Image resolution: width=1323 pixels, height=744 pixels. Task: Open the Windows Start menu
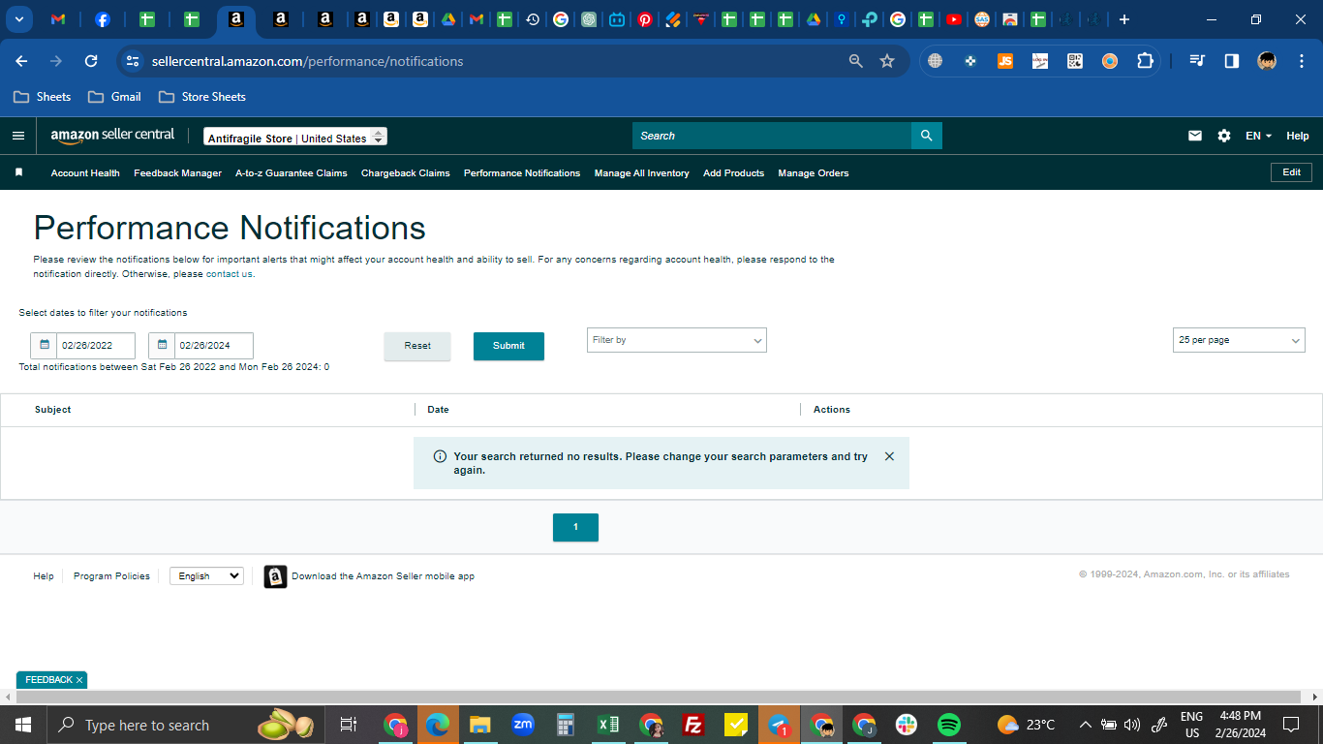click(x=23, y=725)
